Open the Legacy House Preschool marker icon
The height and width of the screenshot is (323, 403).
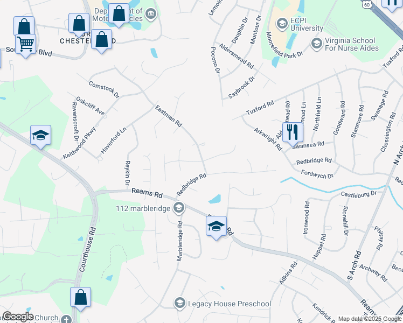tap(180, 304)
